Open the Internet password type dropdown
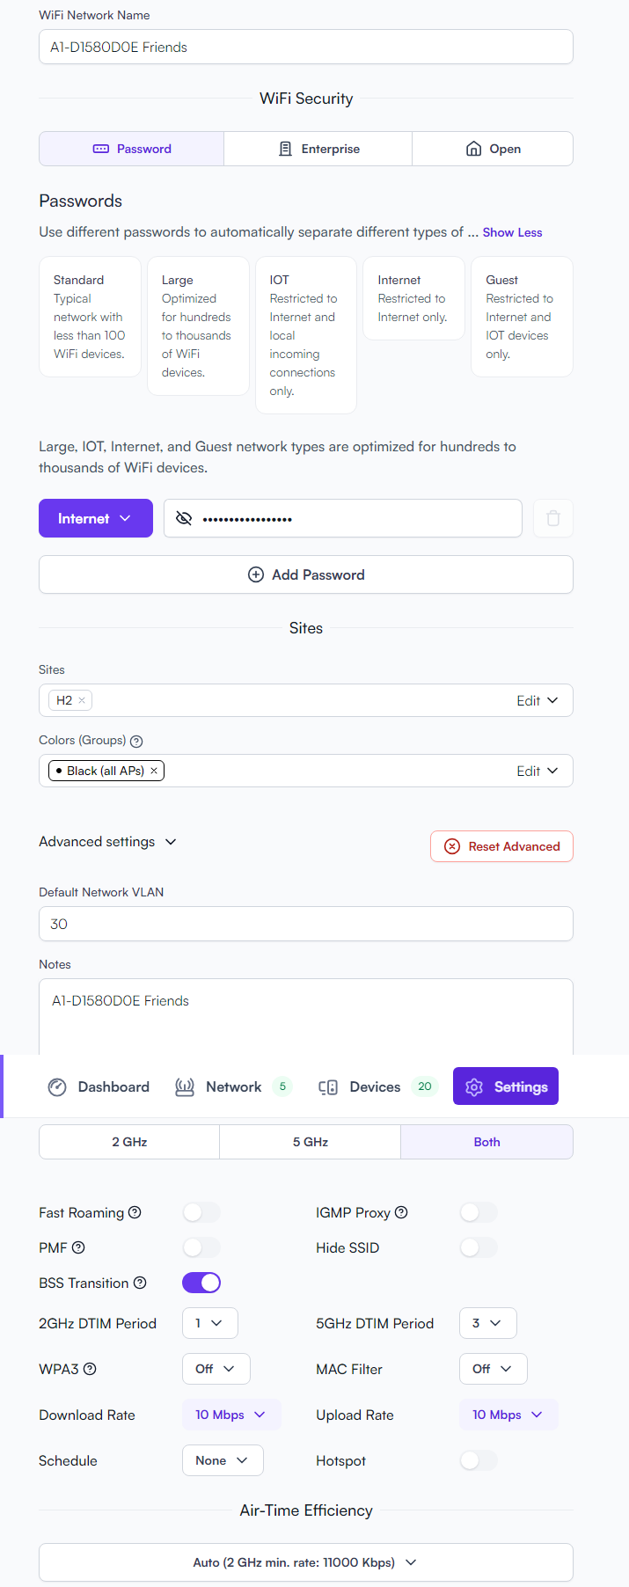 [x=96, y=518]
